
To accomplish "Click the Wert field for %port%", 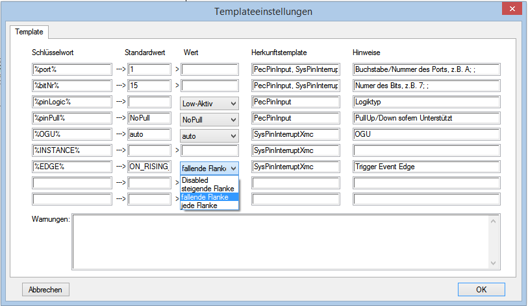I will [210, 69].
